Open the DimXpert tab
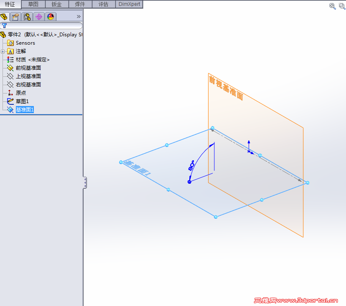 [x=129, y=4]
